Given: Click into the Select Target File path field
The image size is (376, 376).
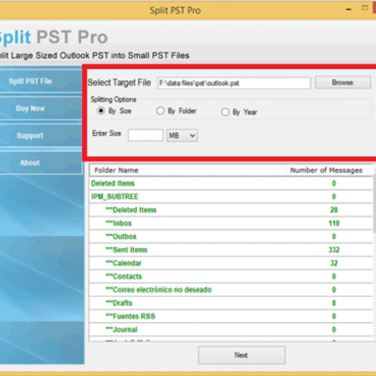Looking at the screenshot, I should coord(234,83).
